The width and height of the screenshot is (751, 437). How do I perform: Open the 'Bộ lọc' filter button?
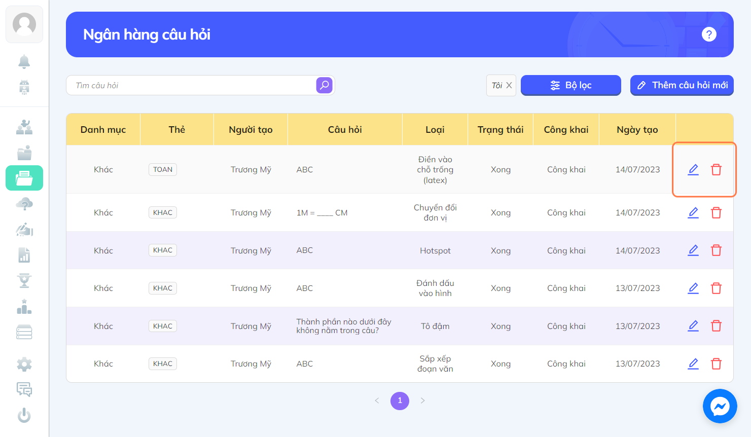pos(571,85)
